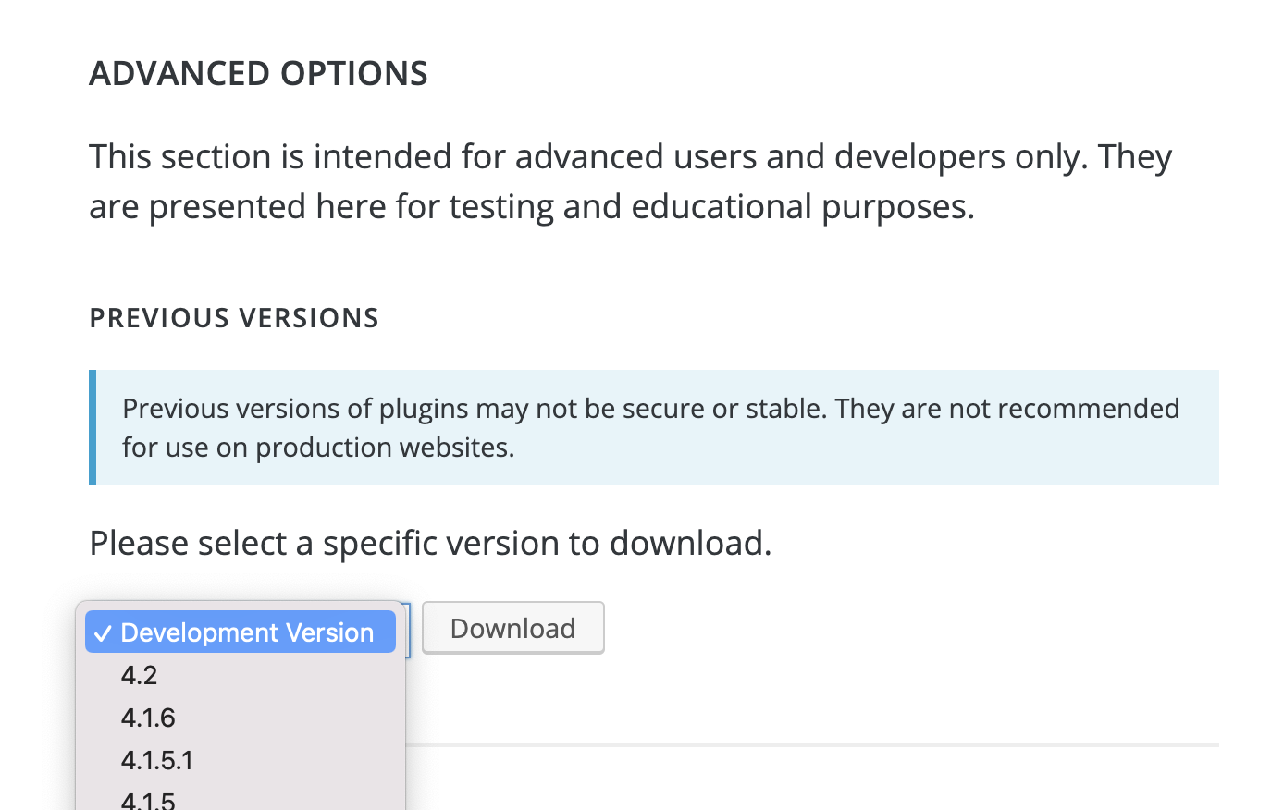
Task: Click the focused select box edge behind popup
Action: tap(407, 630)
